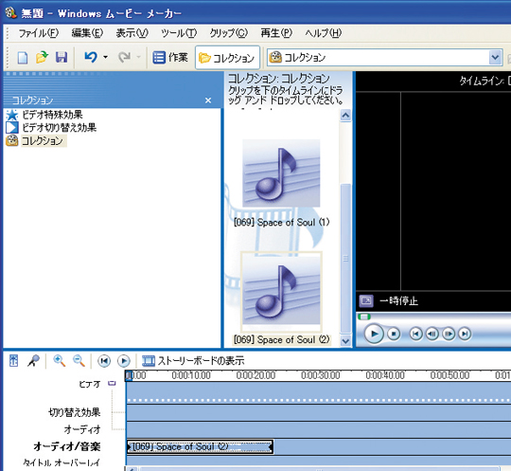511x471 pixels.
Task: Toggle the コレクション folder pane button
Action: point(227,58)
